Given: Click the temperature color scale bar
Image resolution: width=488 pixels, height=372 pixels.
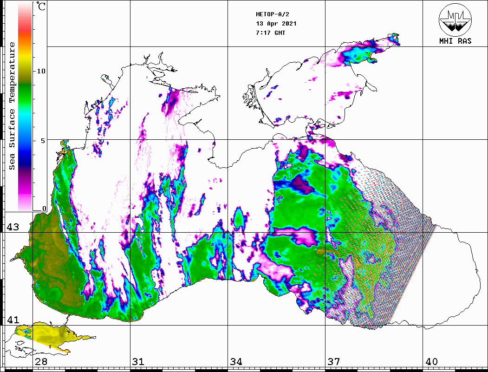Looking at the screenshot, I should click(25, 106).
